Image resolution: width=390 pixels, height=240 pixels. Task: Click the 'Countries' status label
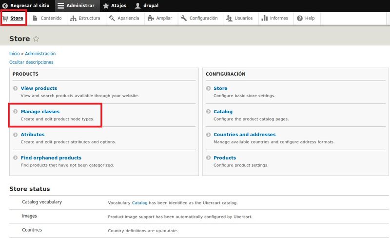32,230
